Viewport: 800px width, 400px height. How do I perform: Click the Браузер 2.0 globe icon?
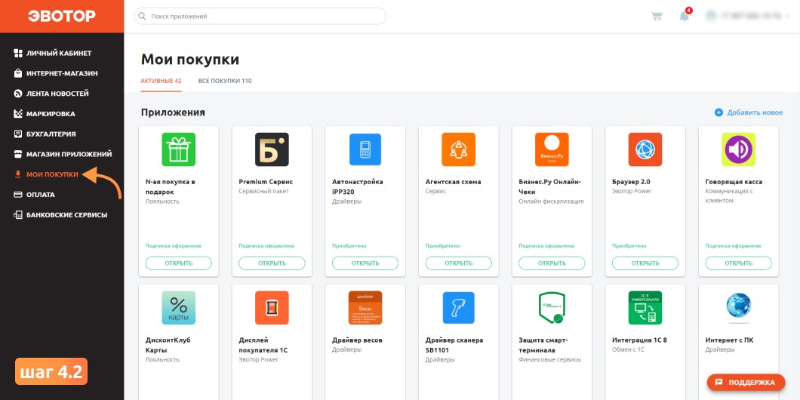[x=645, y=149]
